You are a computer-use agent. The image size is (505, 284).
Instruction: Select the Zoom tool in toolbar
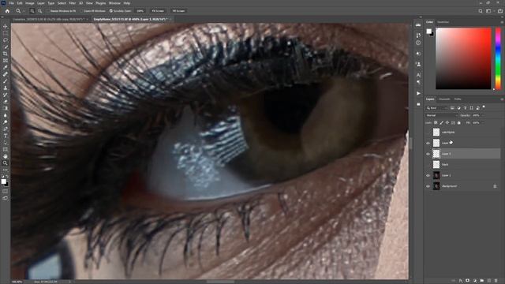pos(6,163)
